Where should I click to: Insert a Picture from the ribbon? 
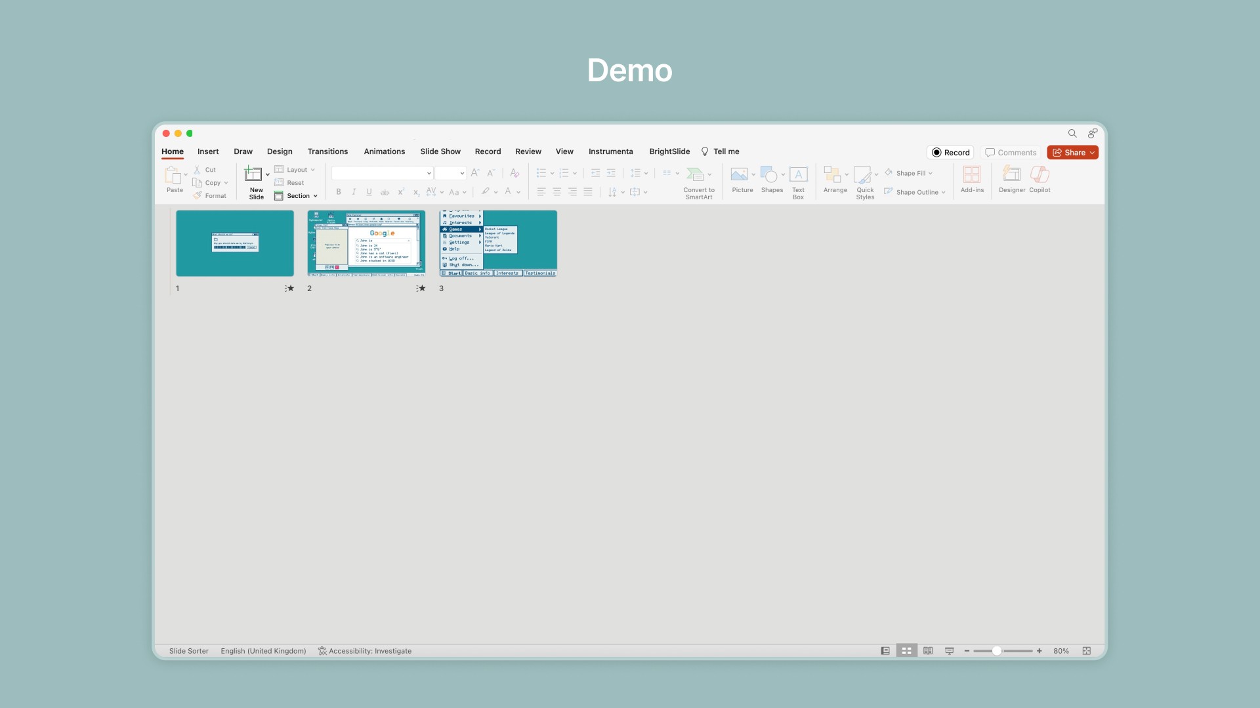739,175
